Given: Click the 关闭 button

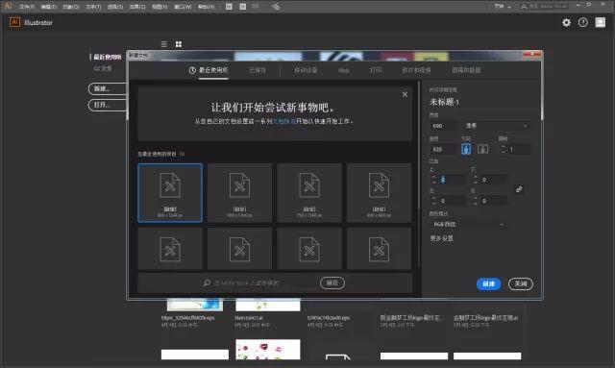Looking at the screenshot, I should [521, 283].
